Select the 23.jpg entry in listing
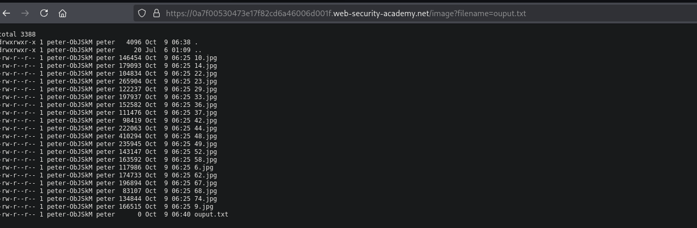This screenshot has height=228, width=697. coord(205,81)
